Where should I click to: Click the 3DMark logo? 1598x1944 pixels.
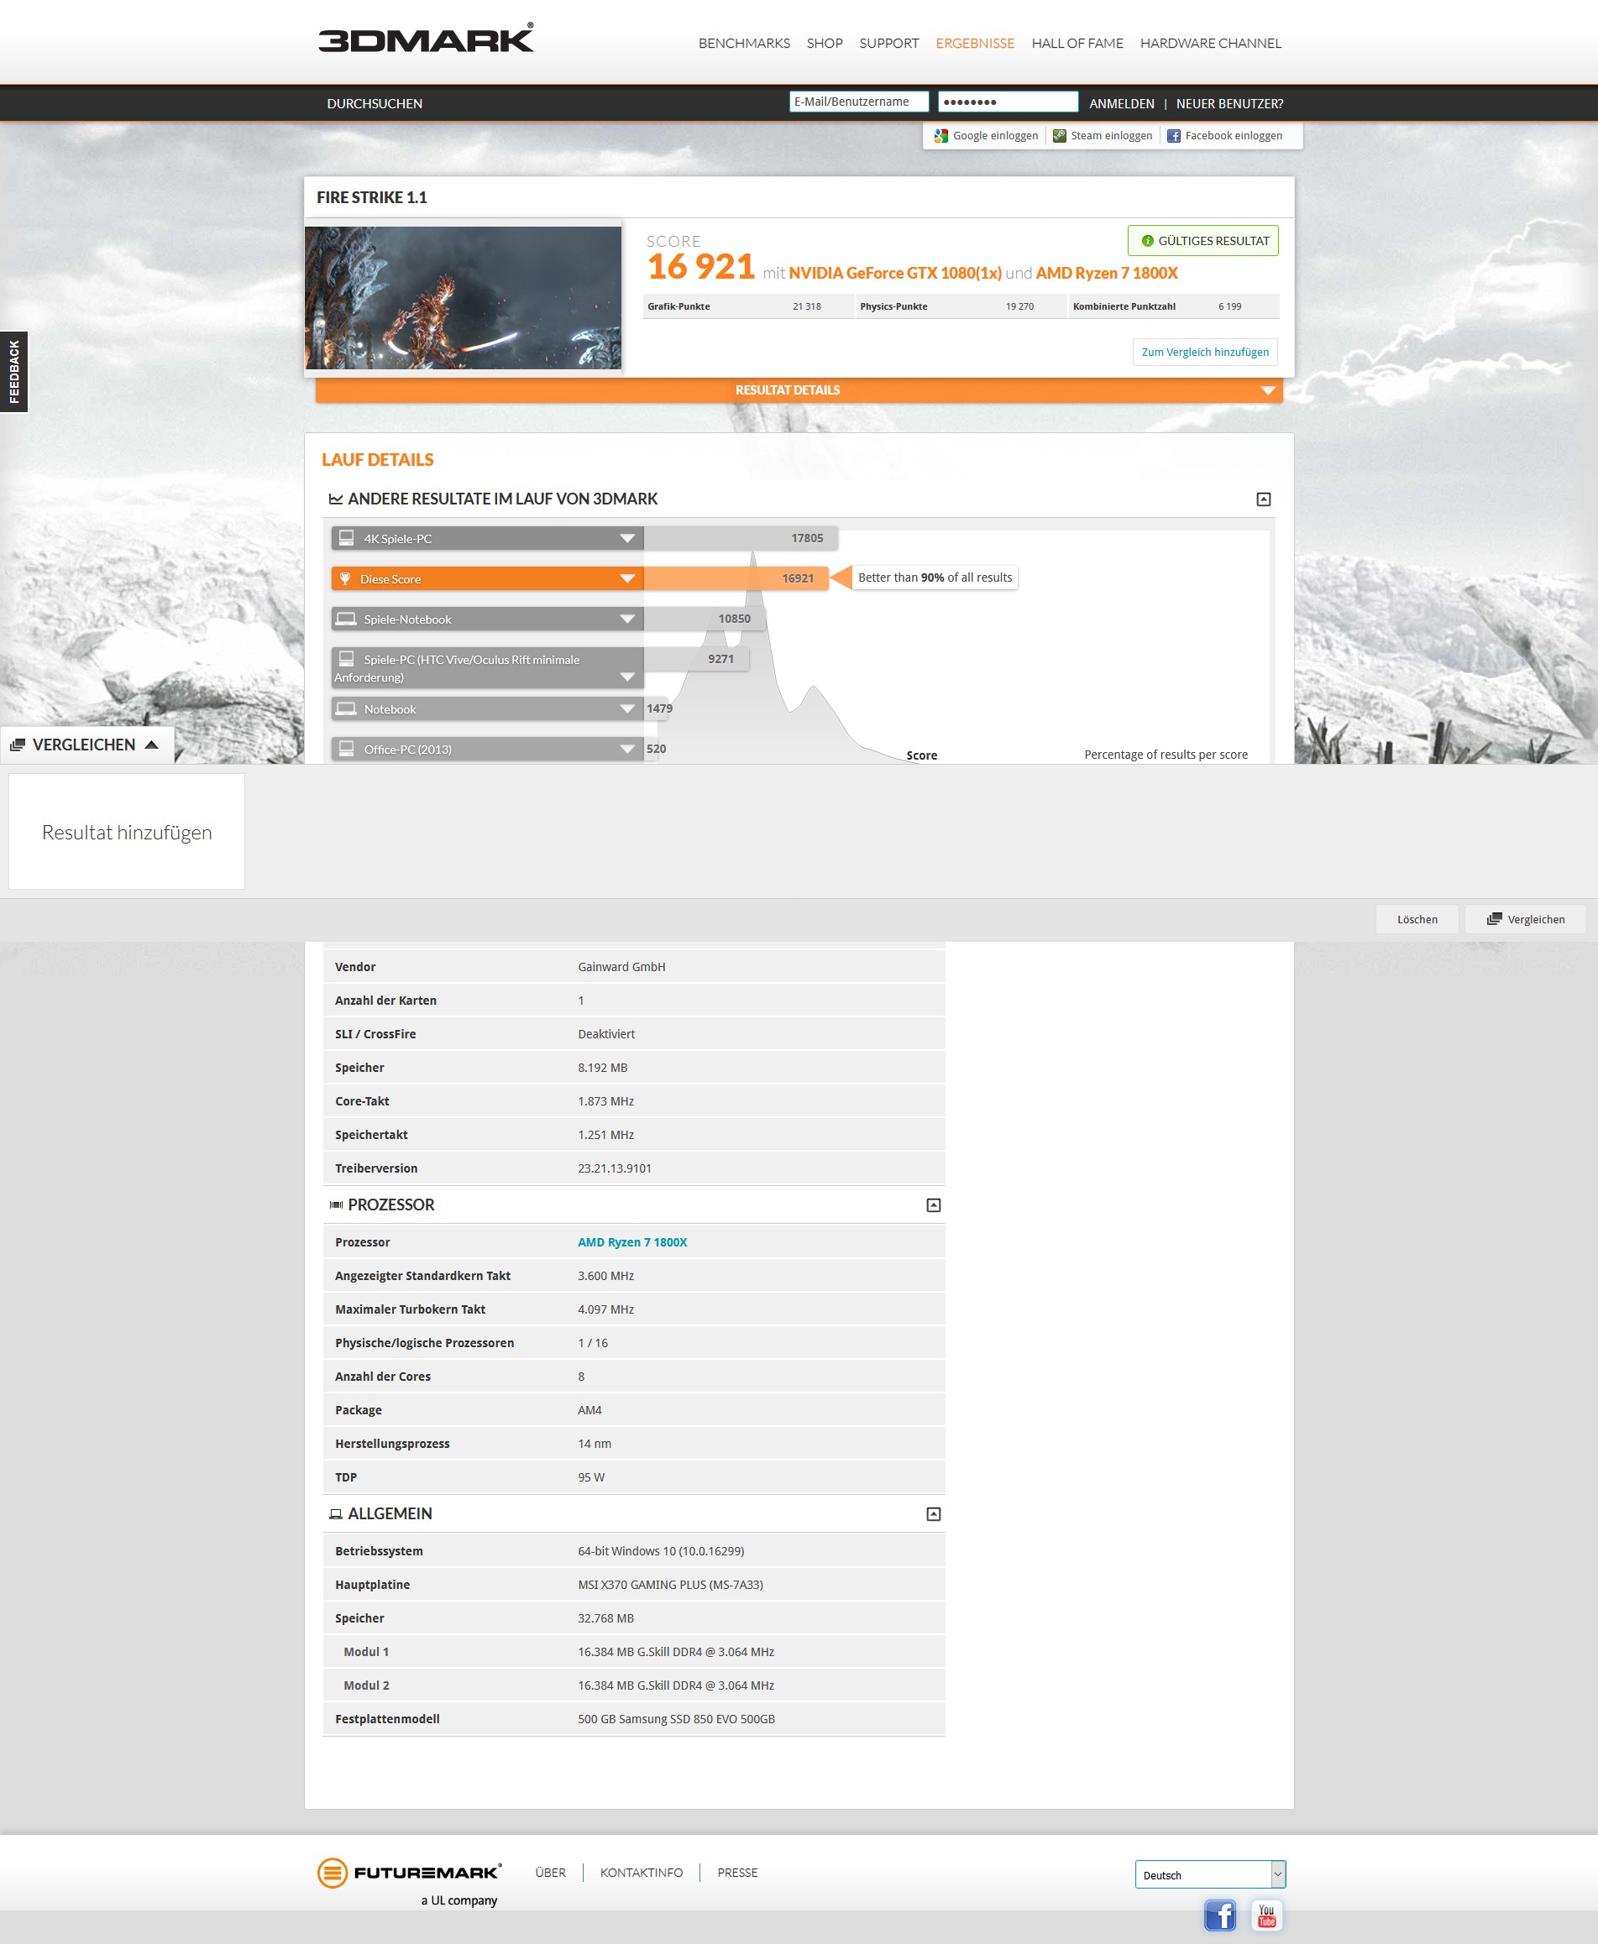click(x=425, y=39)
